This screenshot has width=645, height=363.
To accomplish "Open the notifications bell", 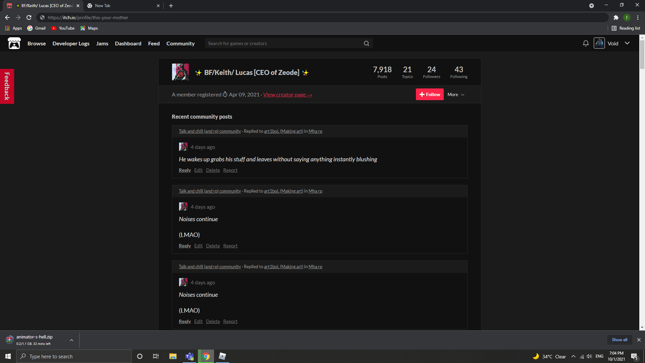I will coord(586,43).
